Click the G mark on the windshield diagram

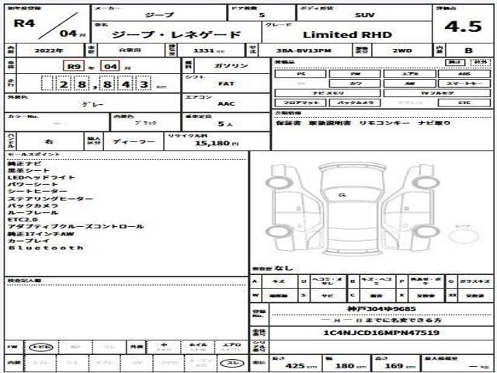[342, 195]
